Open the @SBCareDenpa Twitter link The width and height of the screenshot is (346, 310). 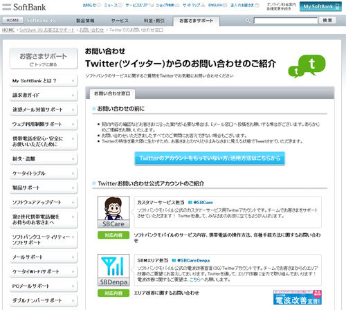point(193,260)
